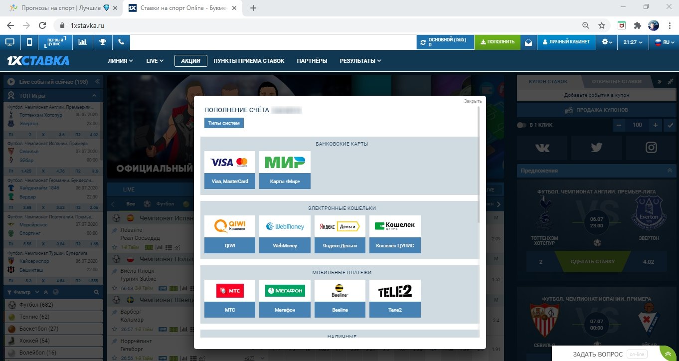
Task: Open the ПАРТНЁРЫ menu item
Action: coord(312,61)
